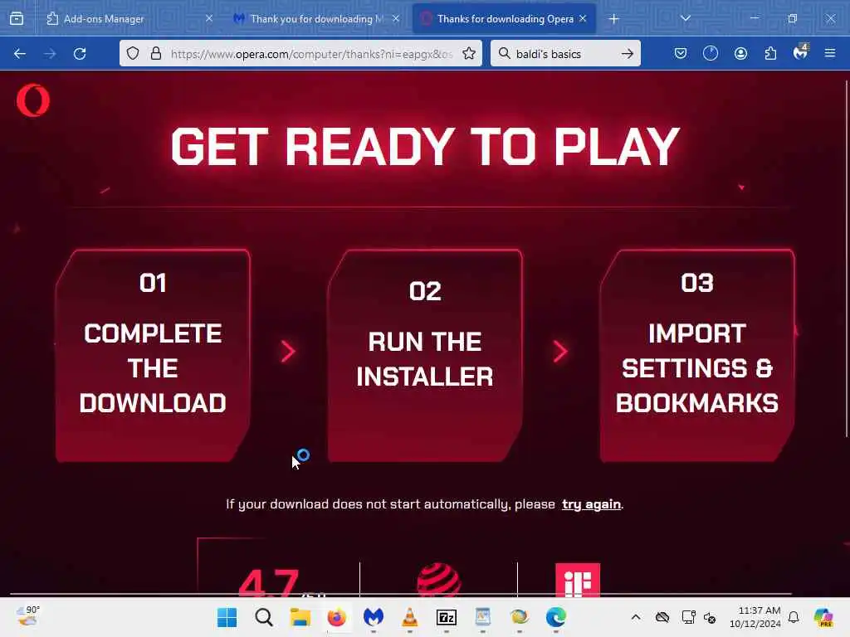Click the search magnifier in search box
The height and width of the screenshot is (637, 850).
click(x=504, y=53)
